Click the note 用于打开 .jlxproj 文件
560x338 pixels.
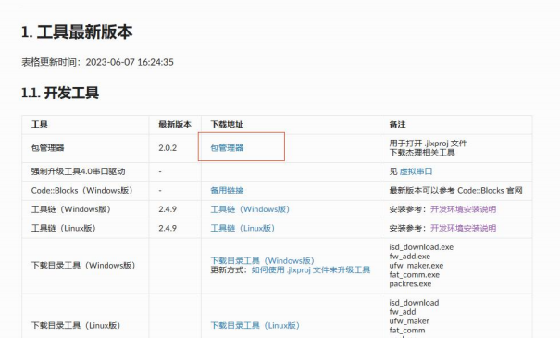(428, 144)
